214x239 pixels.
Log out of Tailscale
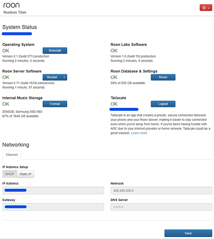tap(163, 104)
